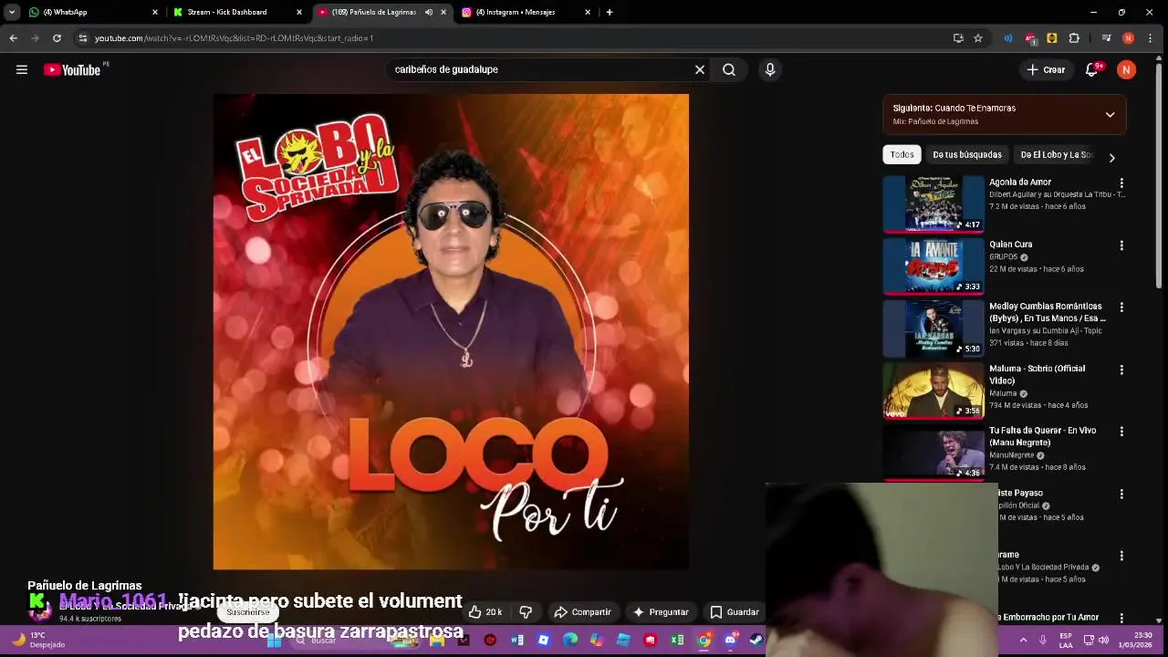Open options for Maluma - Sobrio video
The width and height of the screenshot is (1168, 657).
tap(1121, 370)
